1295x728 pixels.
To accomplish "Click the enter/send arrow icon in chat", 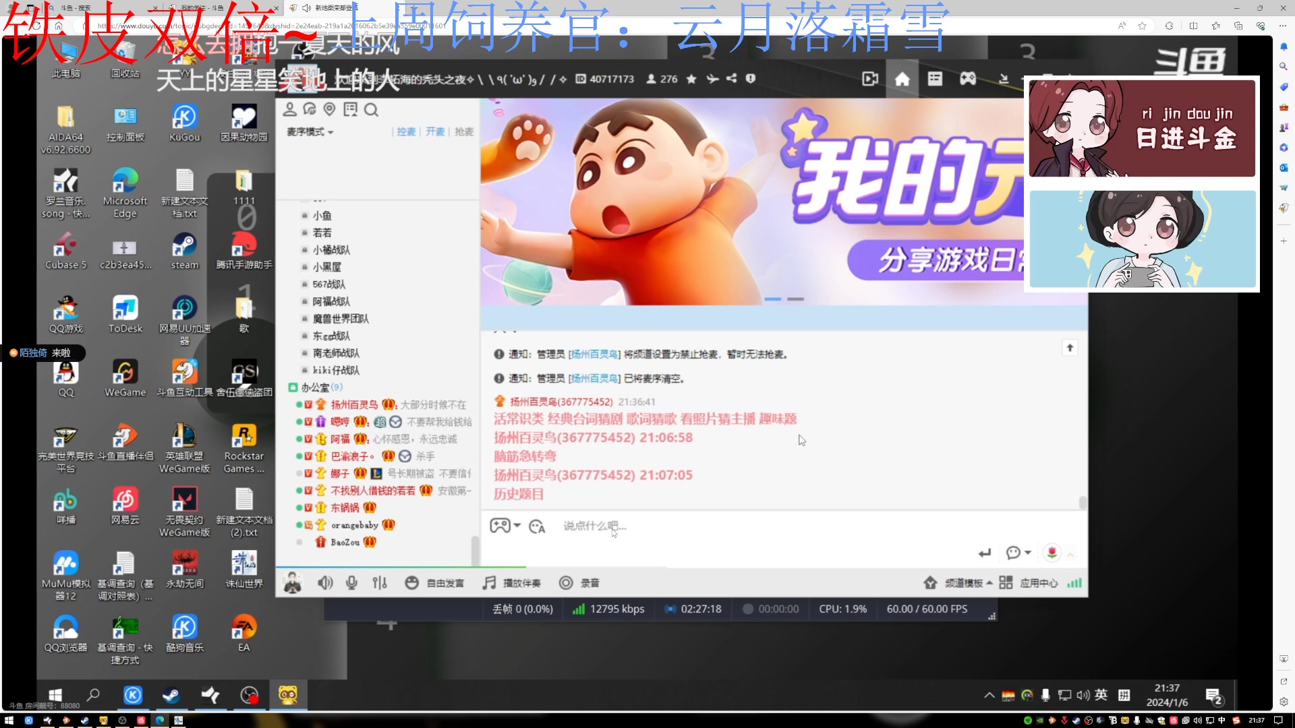I will pyautogui.click(x=985, y=553).
